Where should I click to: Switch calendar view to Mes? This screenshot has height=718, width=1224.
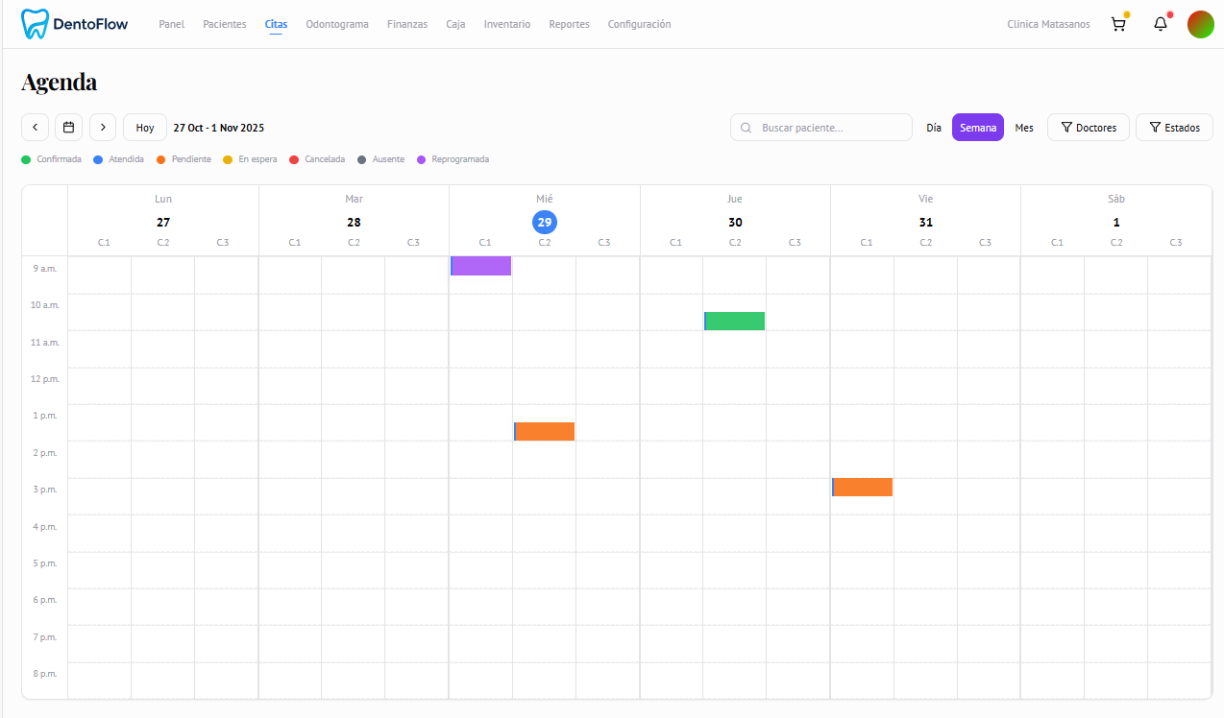point(1023,127)
